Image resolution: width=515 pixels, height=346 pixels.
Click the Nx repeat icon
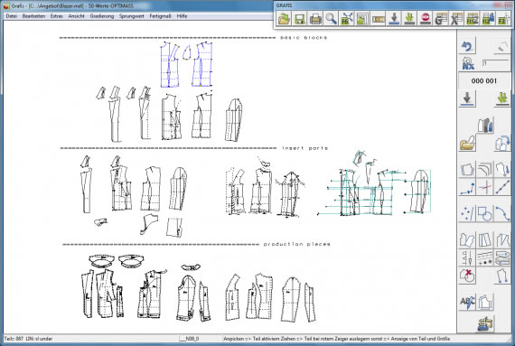coord(468,63)
